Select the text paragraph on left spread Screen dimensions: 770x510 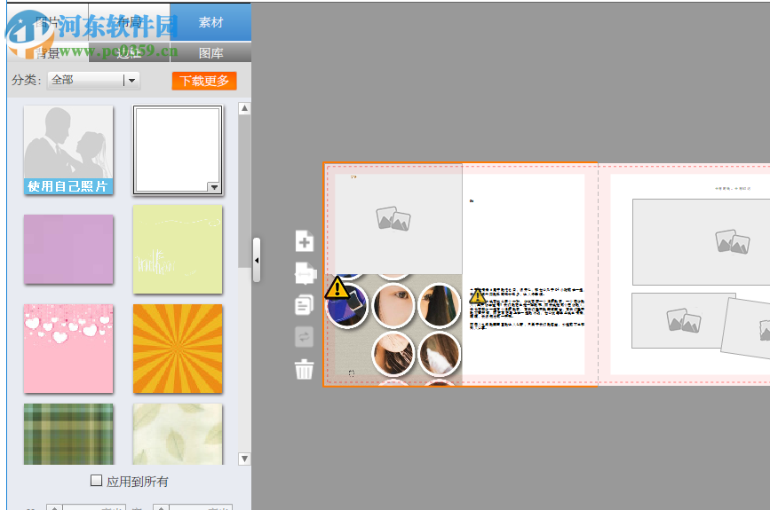[x=527, y=309]
